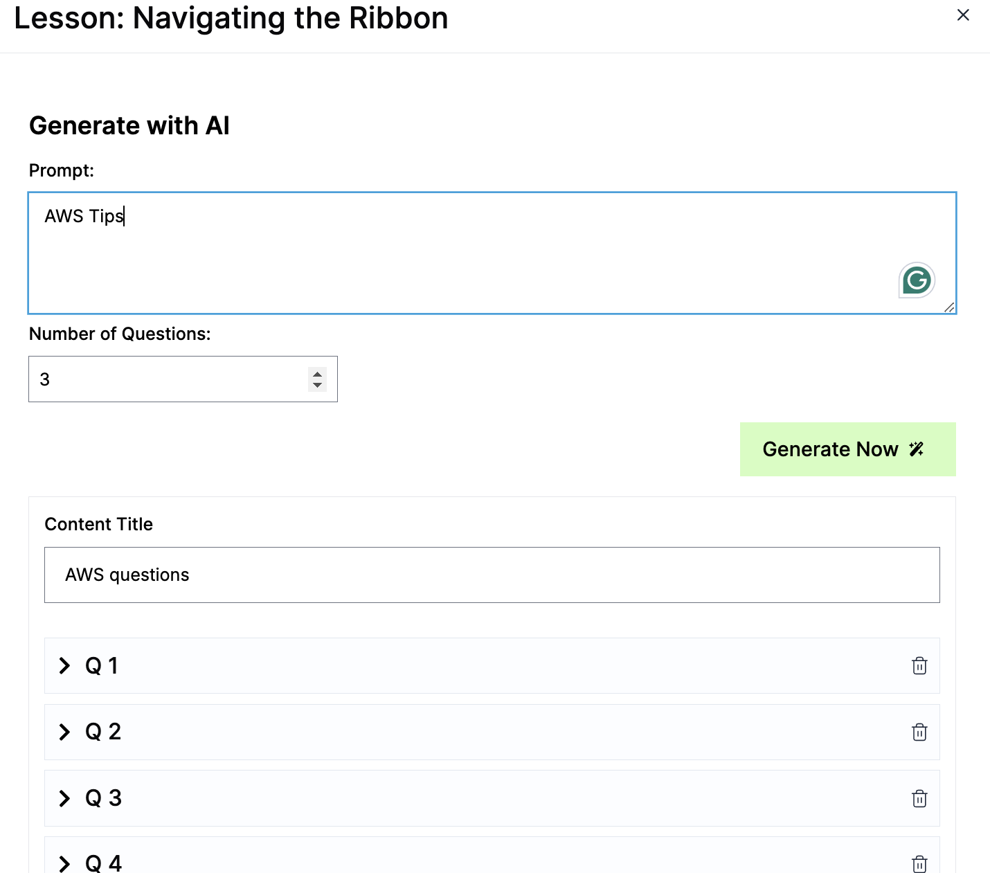The image size is (990, 873).
Task: Decrease number of questions with down arrow
Action: point(317,385)
